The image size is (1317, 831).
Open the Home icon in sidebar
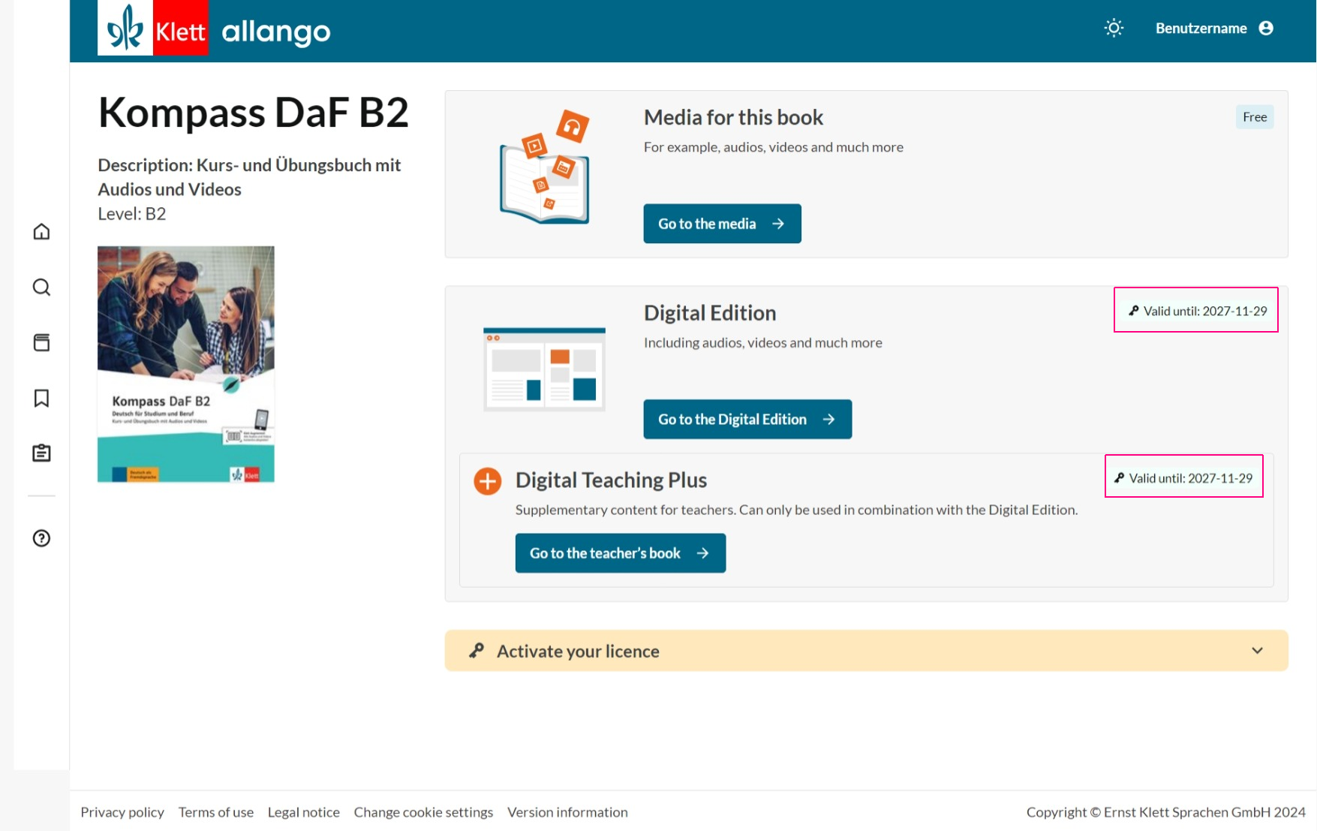pos(41,231)
